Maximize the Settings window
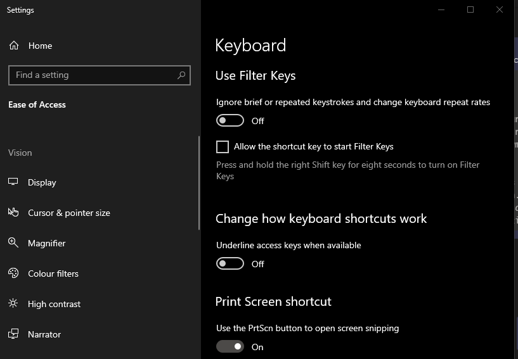 click(x=470, y=10)
